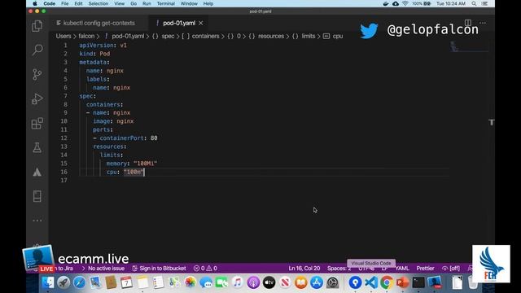Open the Explorer view in activity bar
This screenshot has height=293, width=521.
point(37,26)
